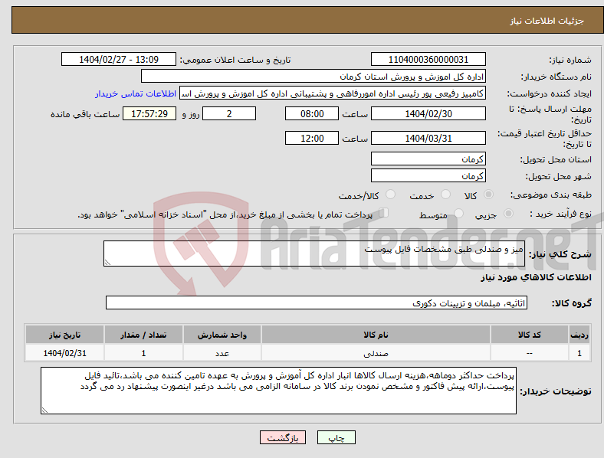
Task: Click the چاپ print button
Action: coord(336,437)
